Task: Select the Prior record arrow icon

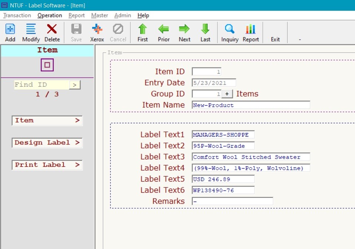Action: click(x=163, y=31)
